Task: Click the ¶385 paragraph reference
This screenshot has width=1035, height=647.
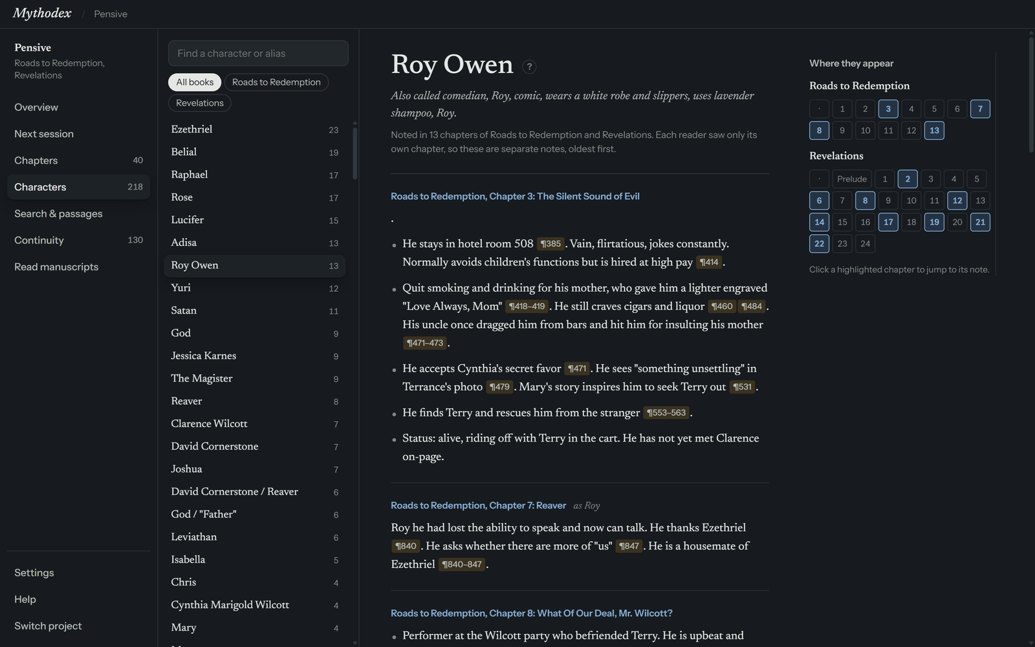Action: click(550, 244)
